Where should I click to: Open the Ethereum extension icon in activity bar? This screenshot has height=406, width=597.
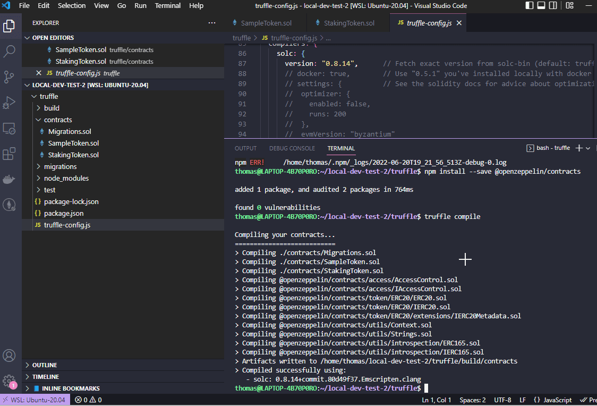coord(9,205)
